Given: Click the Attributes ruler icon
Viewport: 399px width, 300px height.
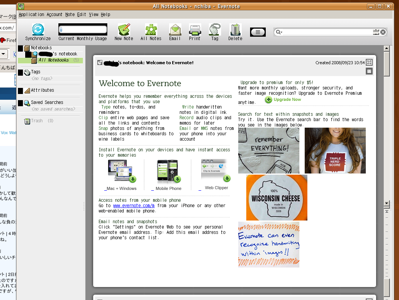Looking at the screenshot, I should pos(27,91).
